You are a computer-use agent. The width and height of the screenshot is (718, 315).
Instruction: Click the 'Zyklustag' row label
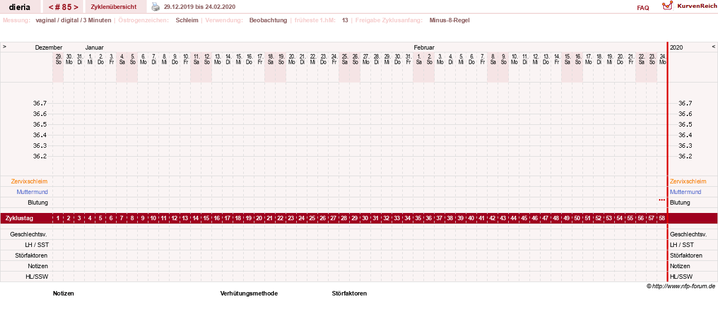(20, 218)
